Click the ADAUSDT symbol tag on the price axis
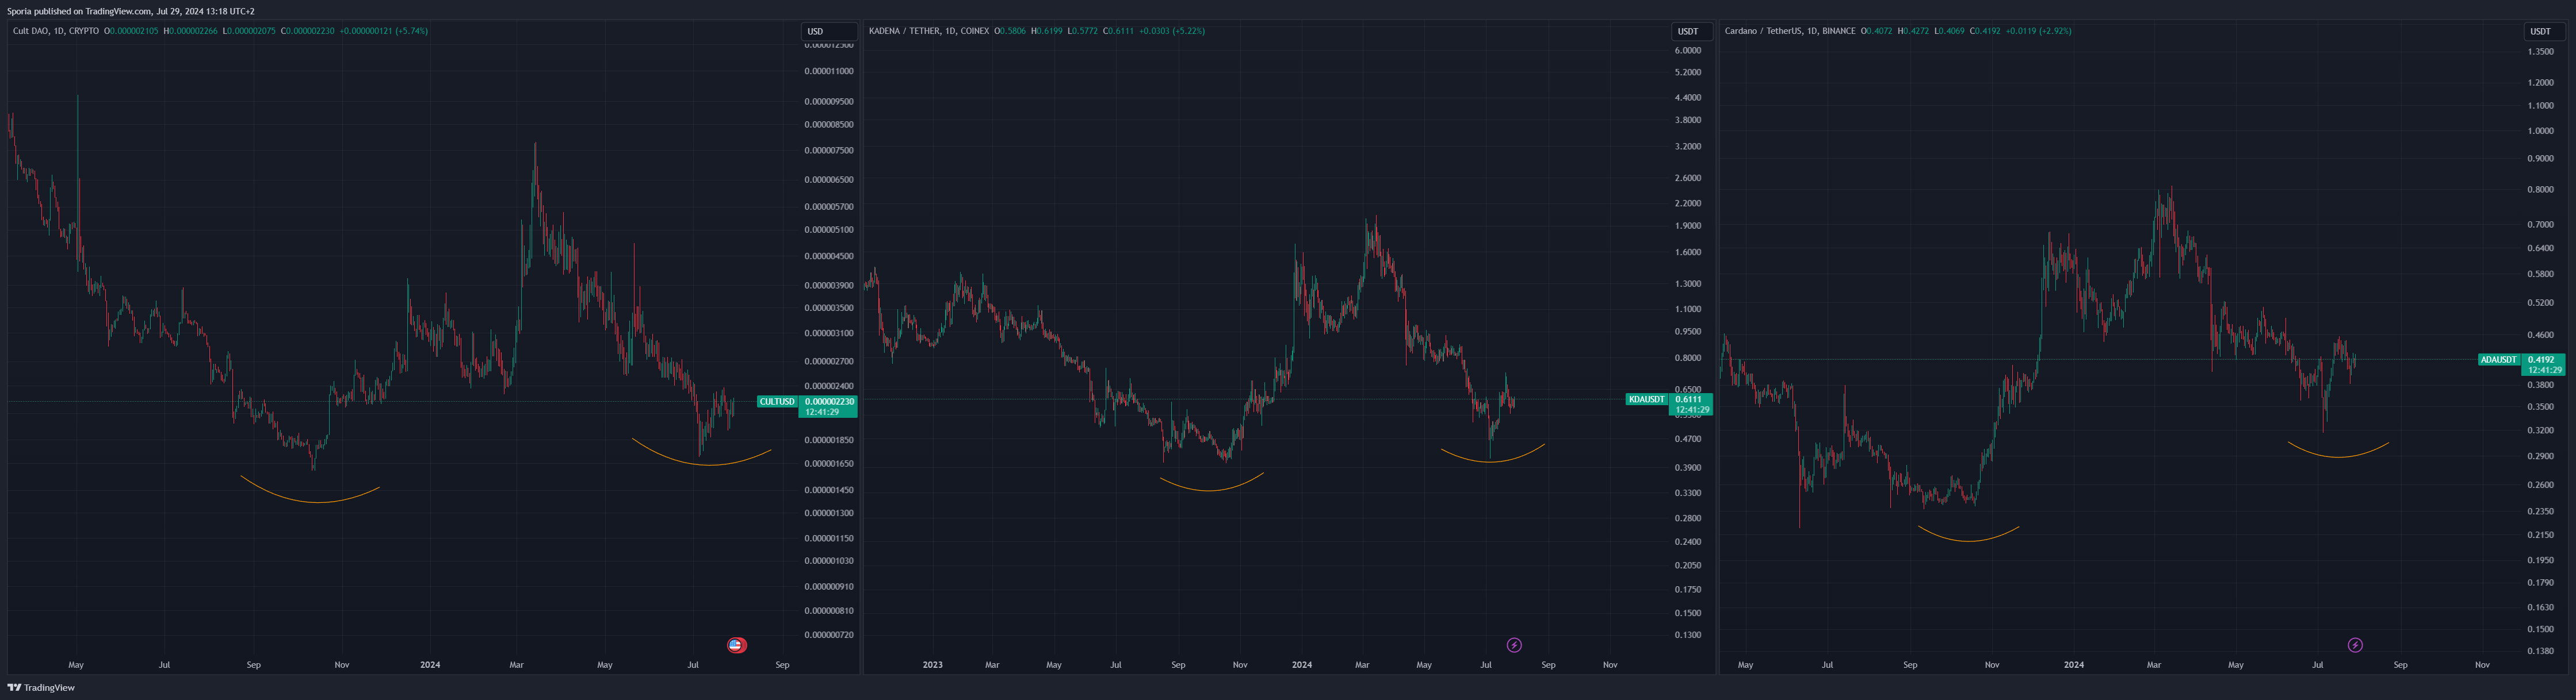 [2498, 360]
